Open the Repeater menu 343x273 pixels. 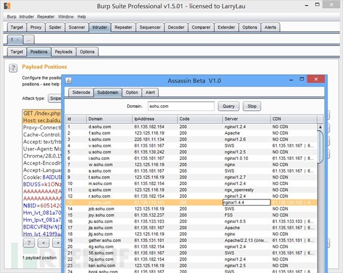point(46,17)
